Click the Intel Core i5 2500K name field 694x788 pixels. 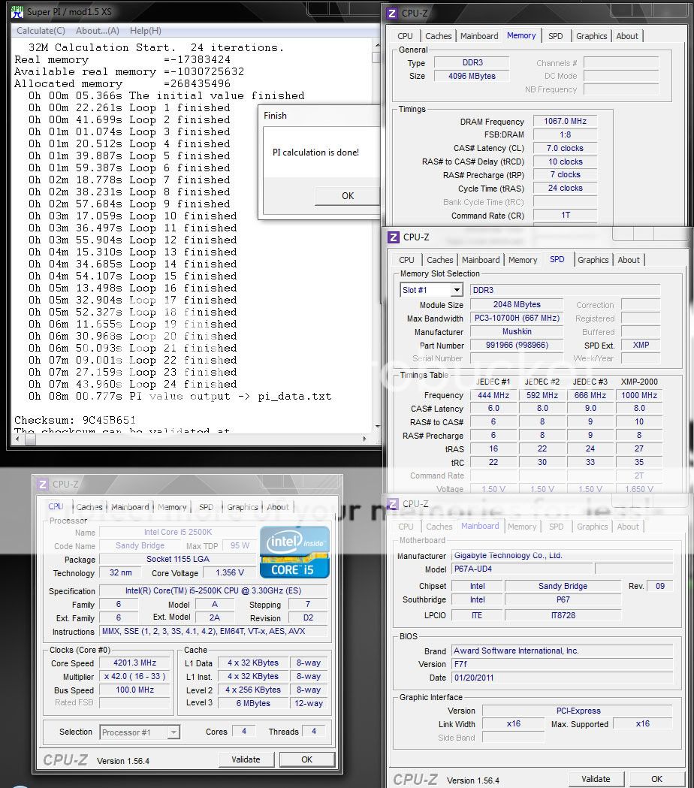click(178, 532)
